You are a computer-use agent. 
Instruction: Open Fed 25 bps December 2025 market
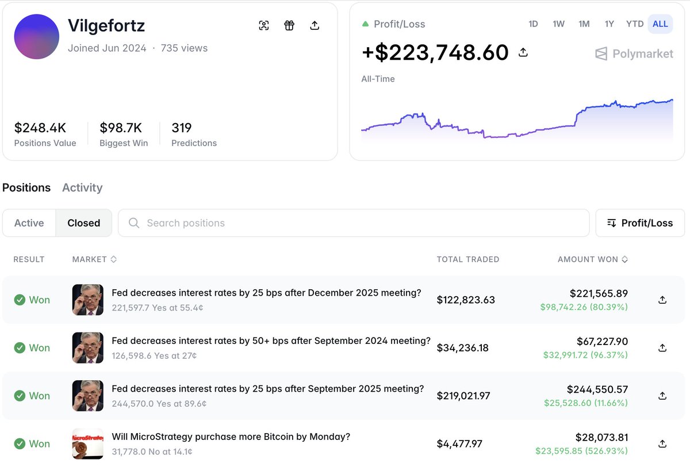266,293
